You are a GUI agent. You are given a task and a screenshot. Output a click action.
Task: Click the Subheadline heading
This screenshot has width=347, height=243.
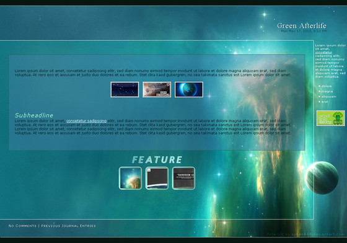[x=34, y=115]
